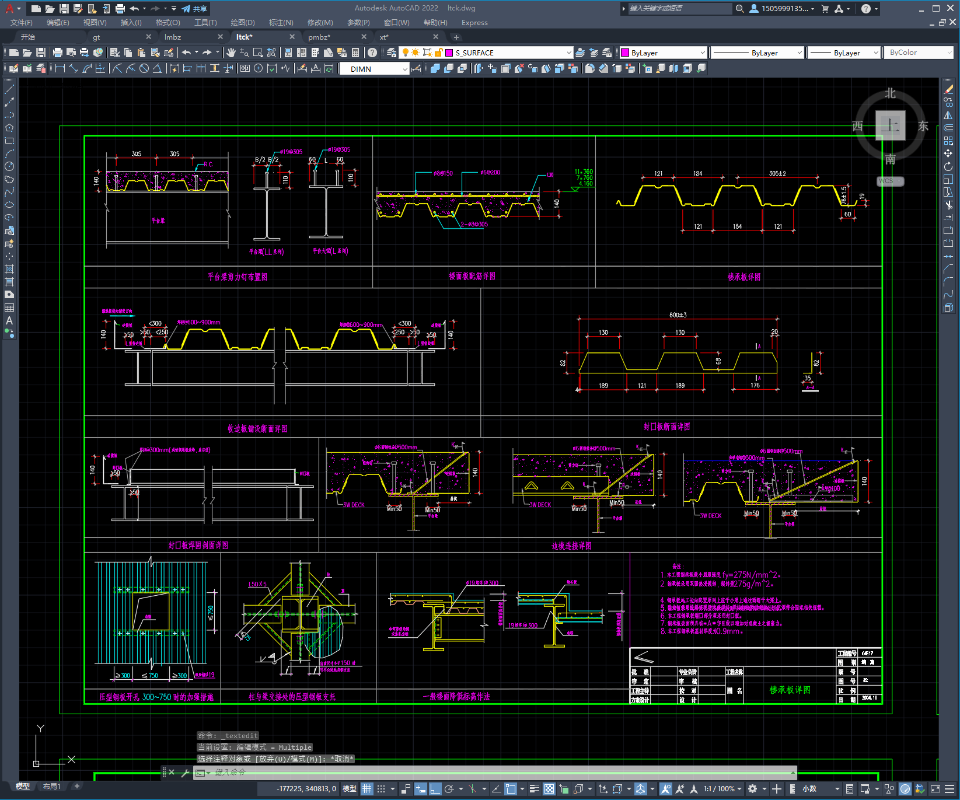The image size is (960, 800).
Task: Click the Pan (hand) tool icon
Action: coord(231,53)
